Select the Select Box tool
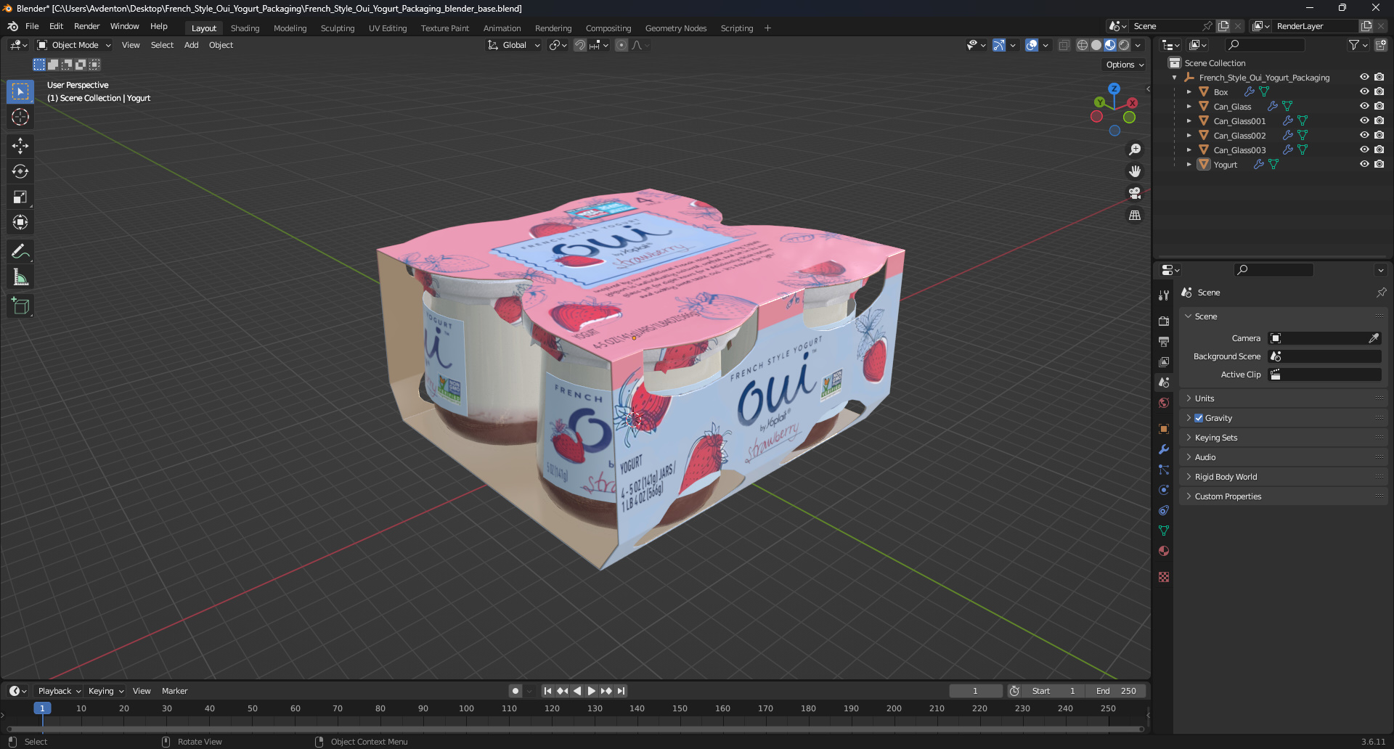Viewport: 1394px width, 749px height. (20, 91)
